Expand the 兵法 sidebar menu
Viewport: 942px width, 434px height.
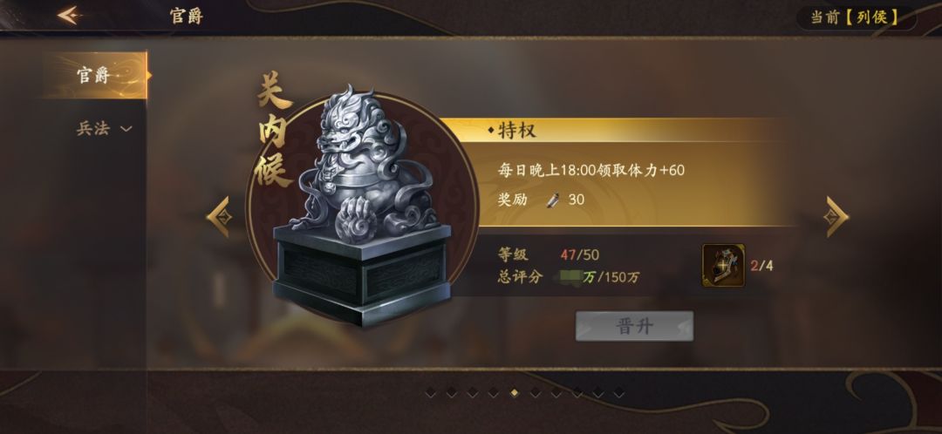tap(103, 128)
